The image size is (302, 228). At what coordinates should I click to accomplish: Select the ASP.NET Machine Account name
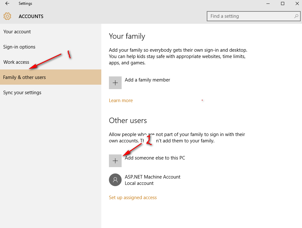(x=152, y=177)
